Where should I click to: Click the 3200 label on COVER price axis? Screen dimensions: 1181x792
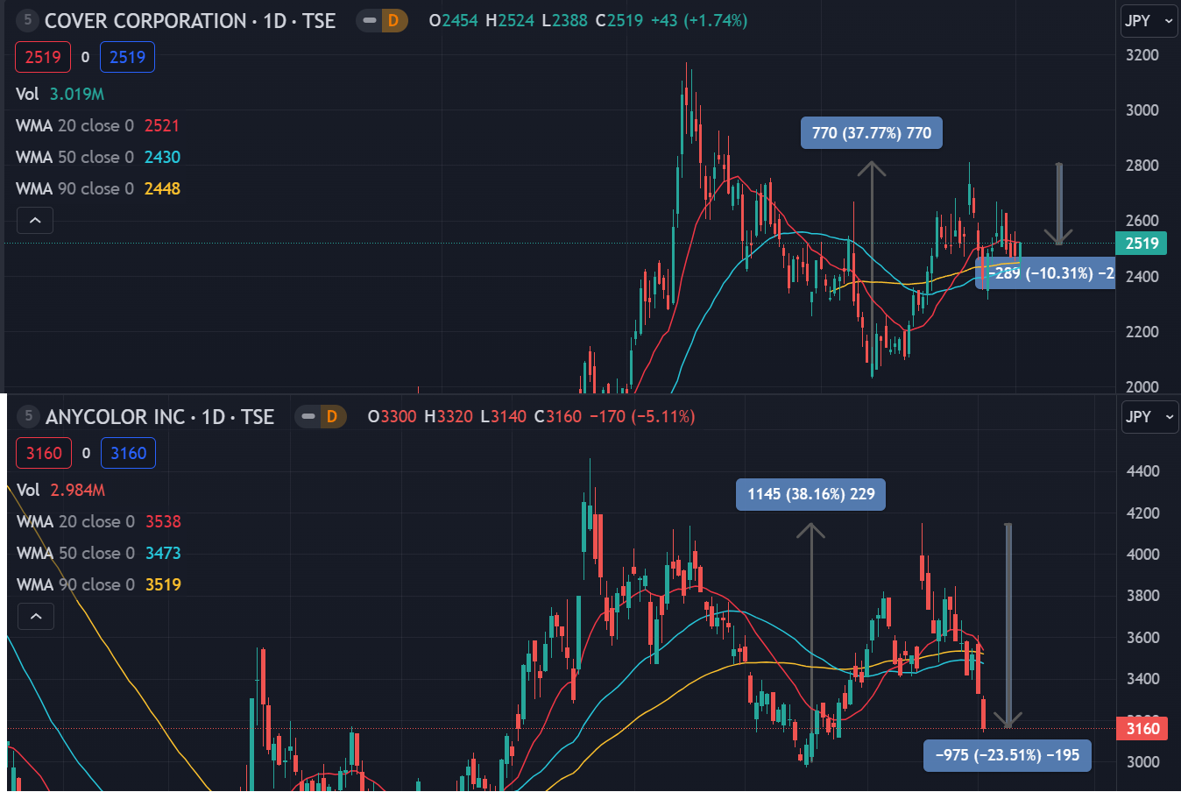(x=1142, y=55)
